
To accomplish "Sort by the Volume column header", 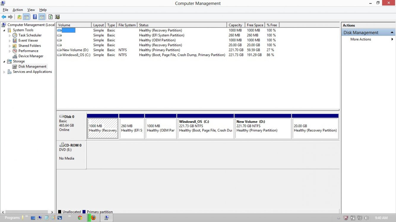I will click(74, 25).
